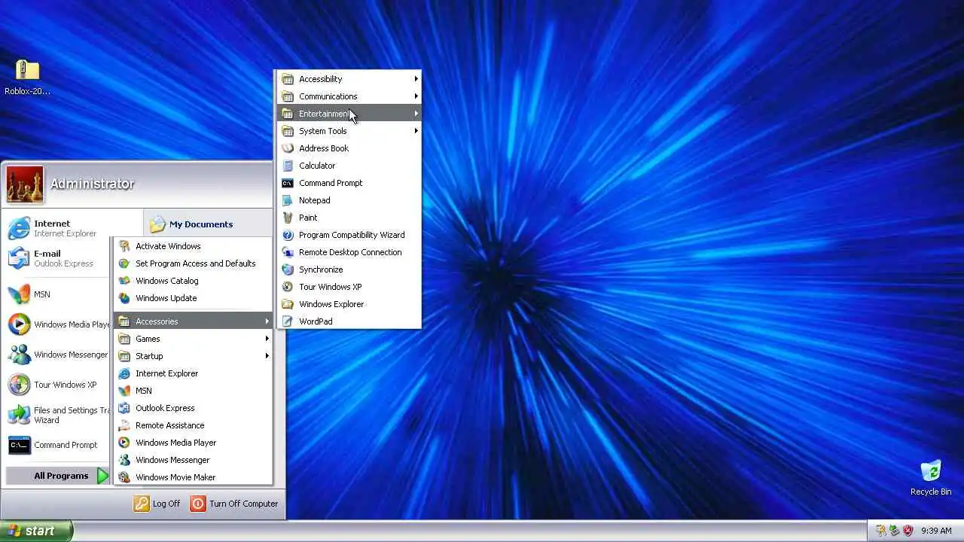Click the Tour Windows XP icon in Accessories submenu
Image resolution: width=964 pixels, height=542 pixels.
click(x=287, y=287)
